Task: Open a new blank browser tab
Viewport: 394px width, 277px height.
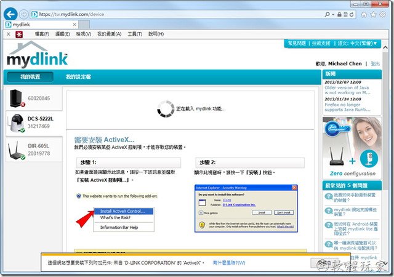Action: tap(84, 25)
